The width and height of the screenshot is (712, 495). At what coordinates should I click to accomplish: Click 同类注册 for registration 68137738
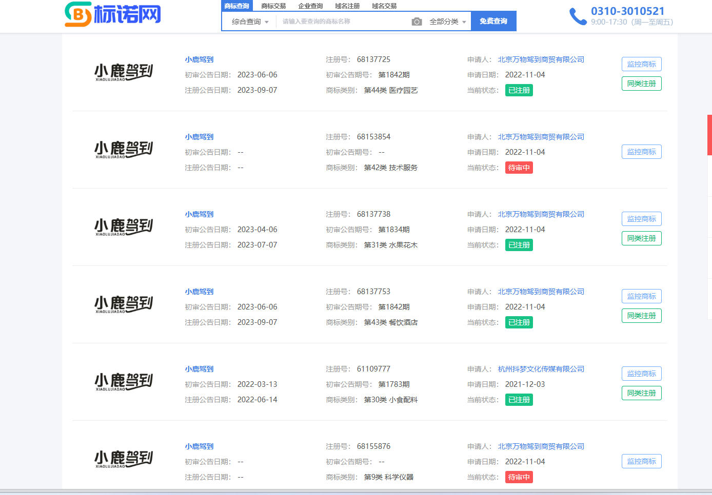(x=642, y=238)
